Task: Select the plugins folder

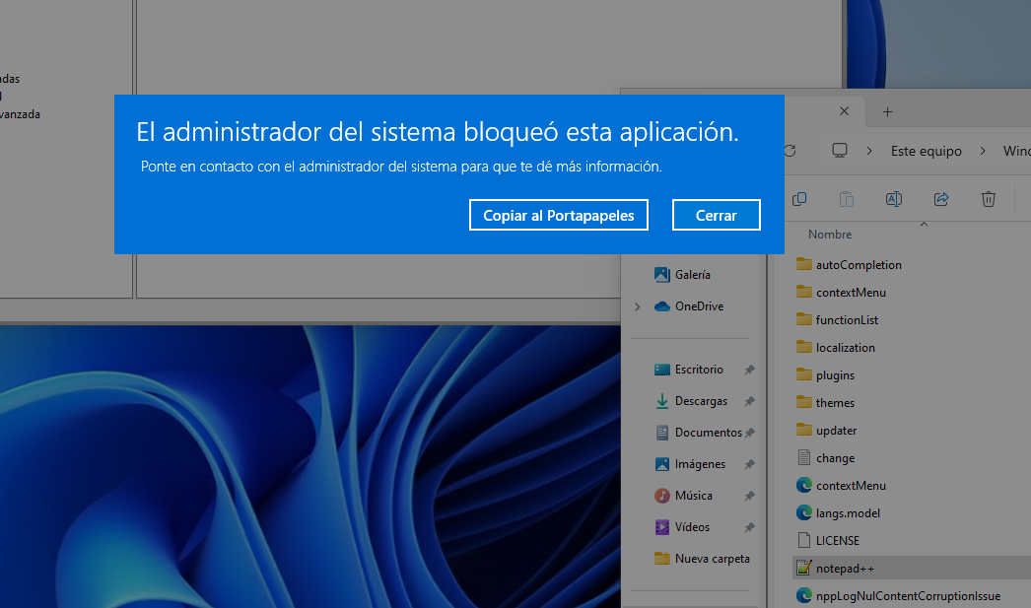Action: tap(835, 375)
